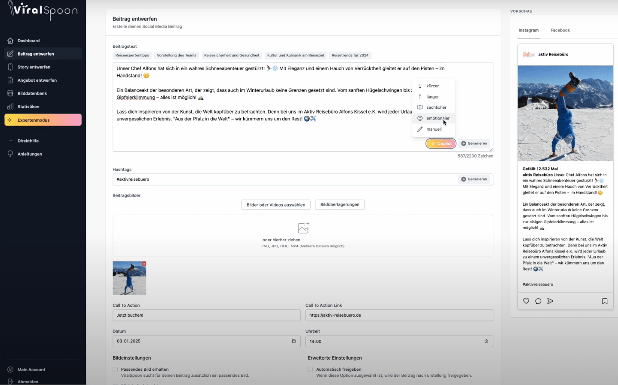Open the Copilot dropdown button
The image size is (618, 385).
pyautogui.click(x=441, y=144)
